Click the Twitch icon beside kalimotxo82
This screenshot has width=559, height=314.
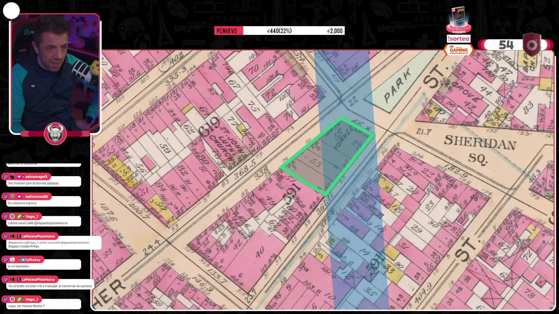click(6, 197)
